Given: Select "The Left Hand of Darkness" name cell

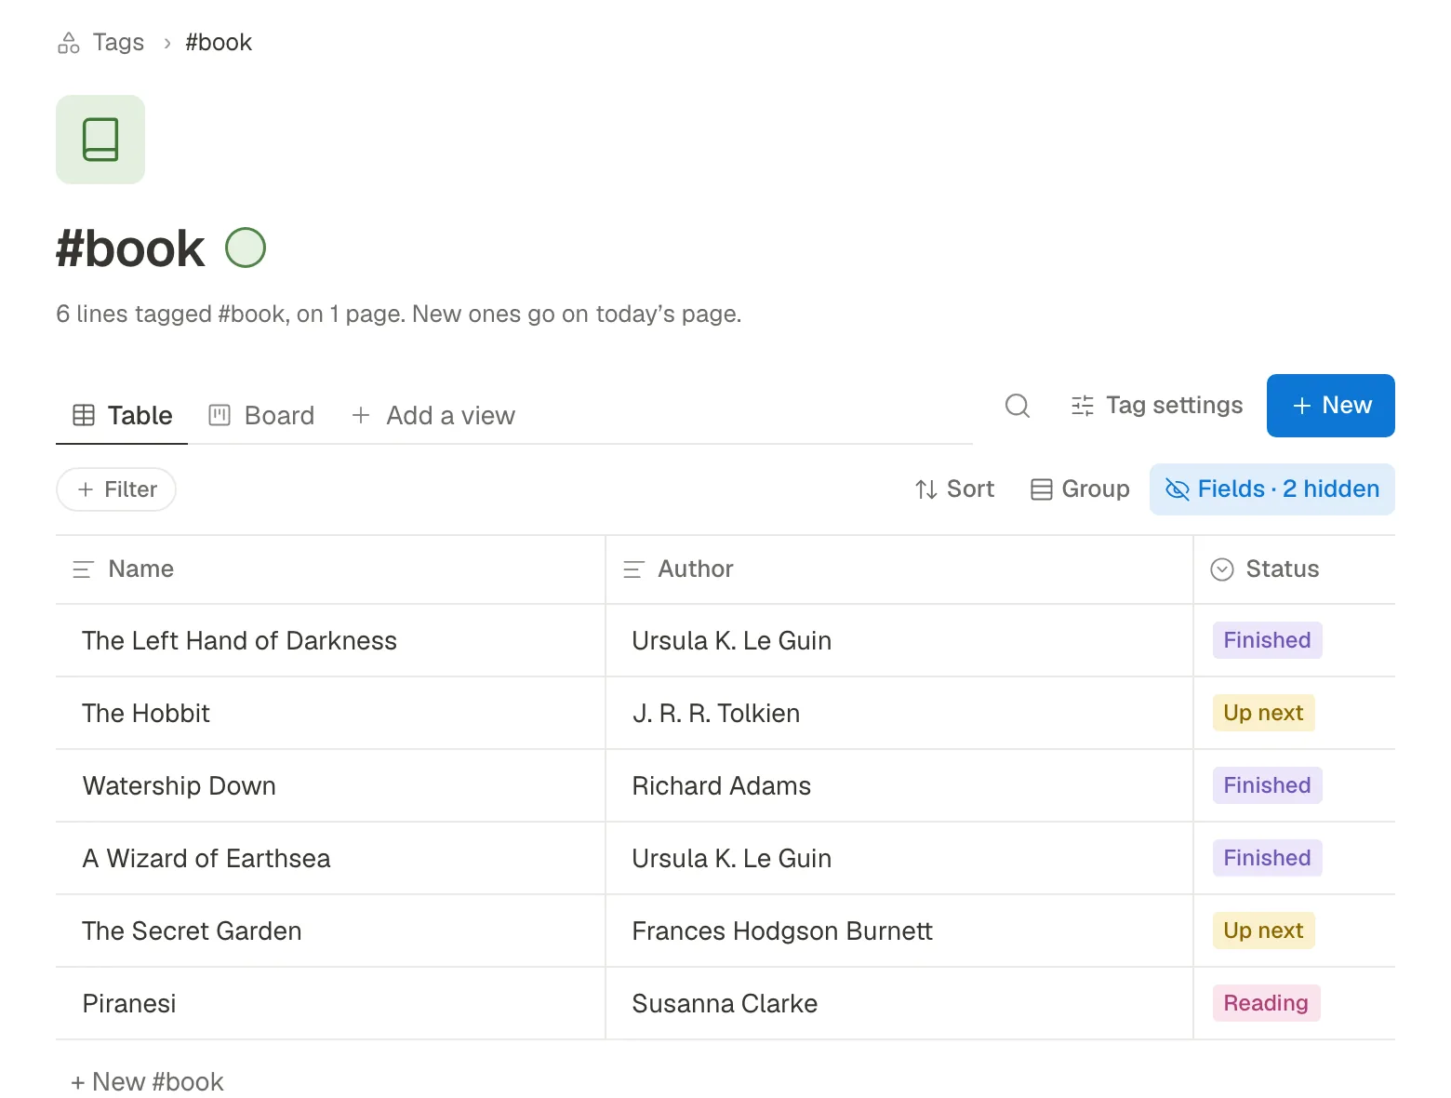Looking at the screenshot, I should [330, 641].
